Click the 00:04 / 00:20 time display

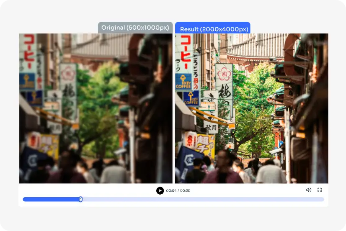point(178,190)
